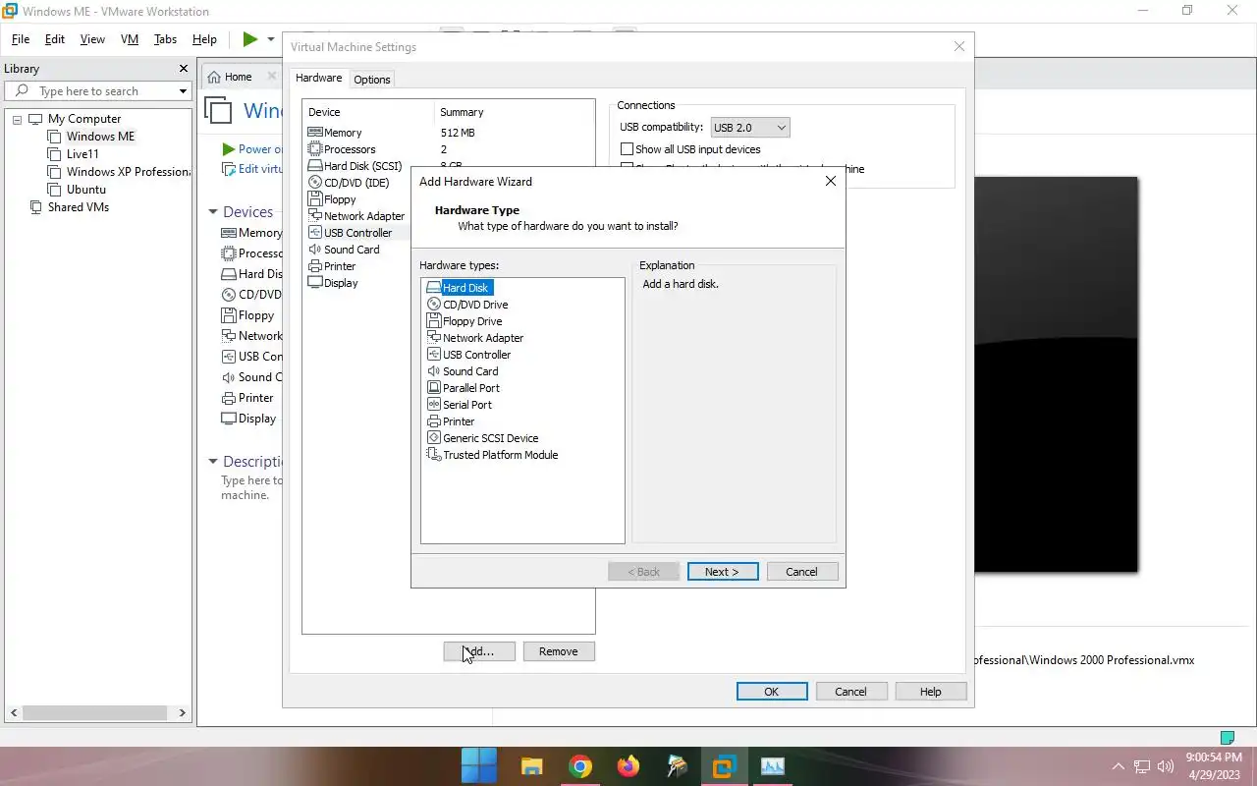
Task: Choose Floppy Drive in hardware types list
Action: click(465, 321)
